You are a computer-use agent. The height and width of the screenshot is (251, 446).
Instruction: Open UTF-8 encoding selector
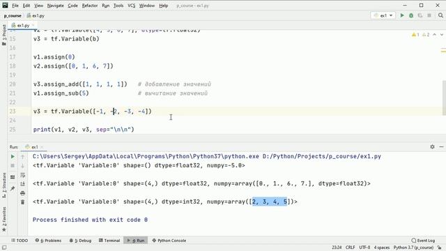[x=364, y=248]
